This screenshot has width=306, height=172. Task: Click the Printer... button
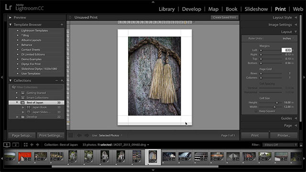pyautogui.click(x=284, y=135)
